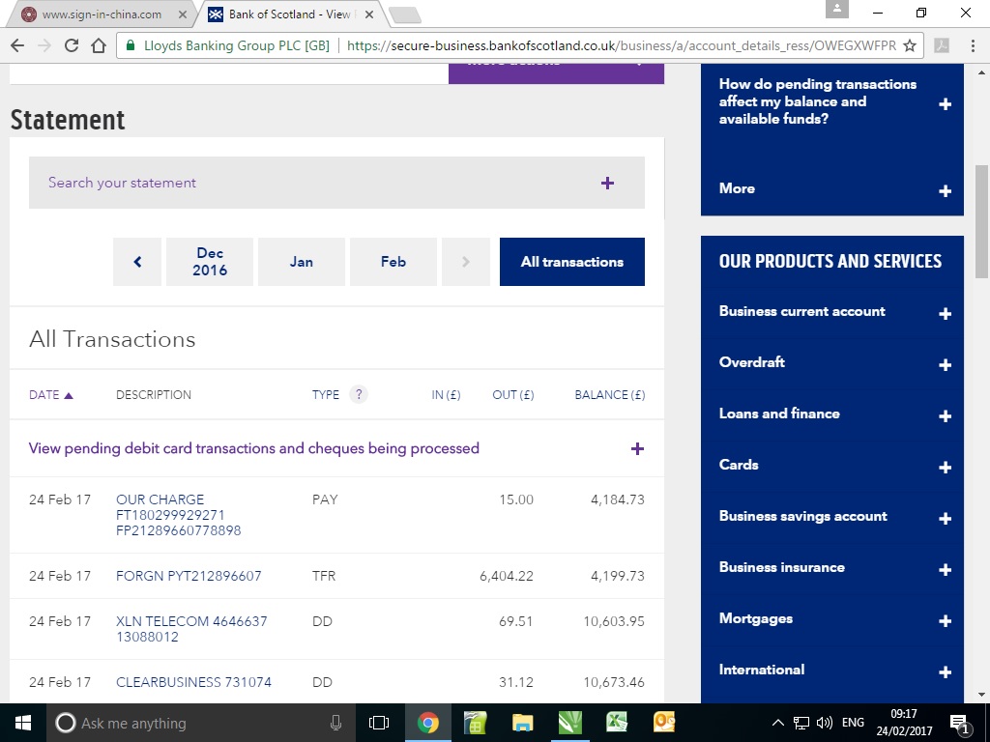Expand the Search your statement panel
Image resolution: width=990 pixels, height=742 pixels.
pos(336,183)
